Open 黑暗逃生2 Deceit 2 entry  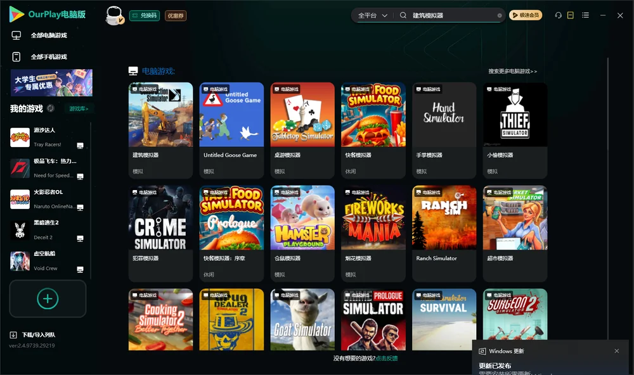(x=48, y=230)
